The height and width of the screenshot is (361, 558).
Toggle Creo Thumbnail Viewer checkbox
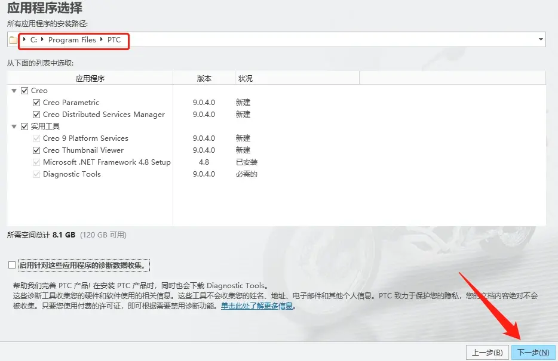[36, 150]
